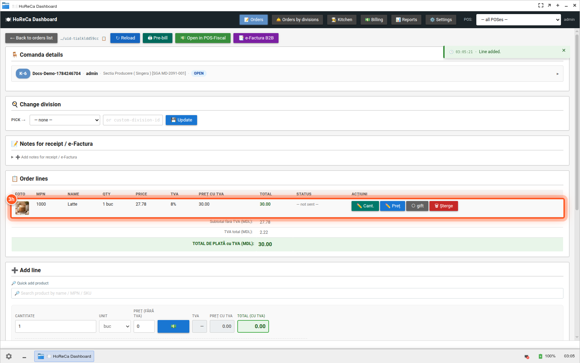Click the Preț cu TVA field

point(222,326)
